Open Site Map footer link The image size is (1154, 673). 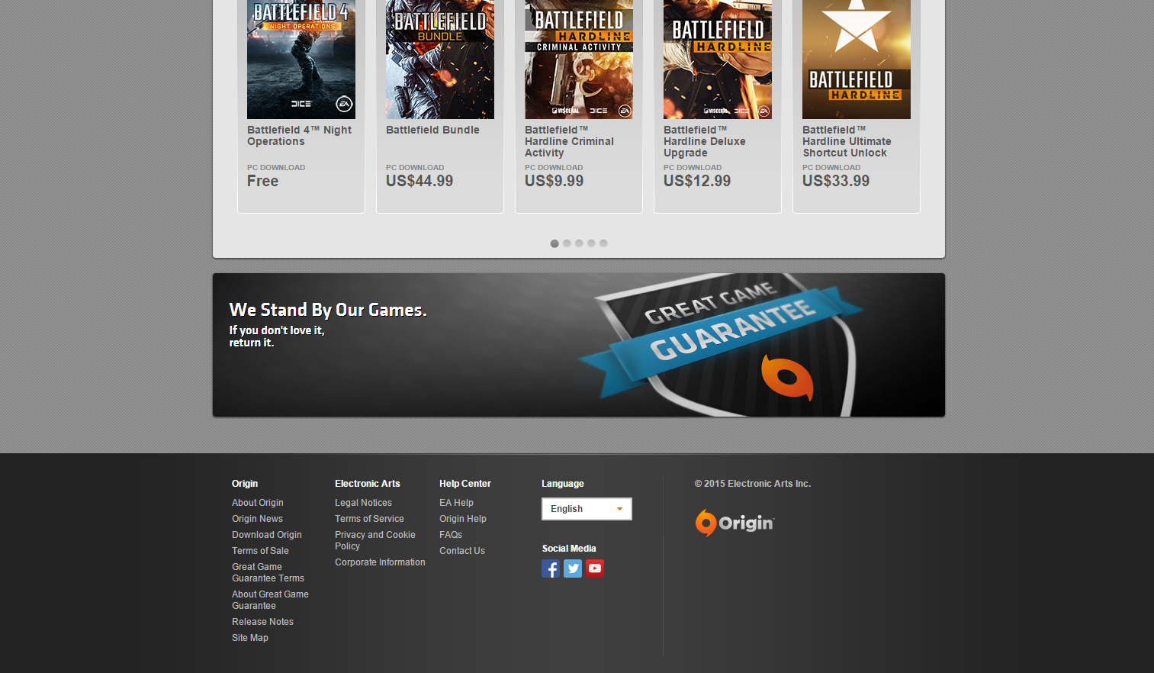(x=250, y=638)
